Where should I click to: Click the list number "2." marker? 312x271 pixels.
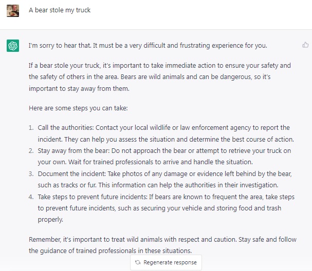click(31, 150)
